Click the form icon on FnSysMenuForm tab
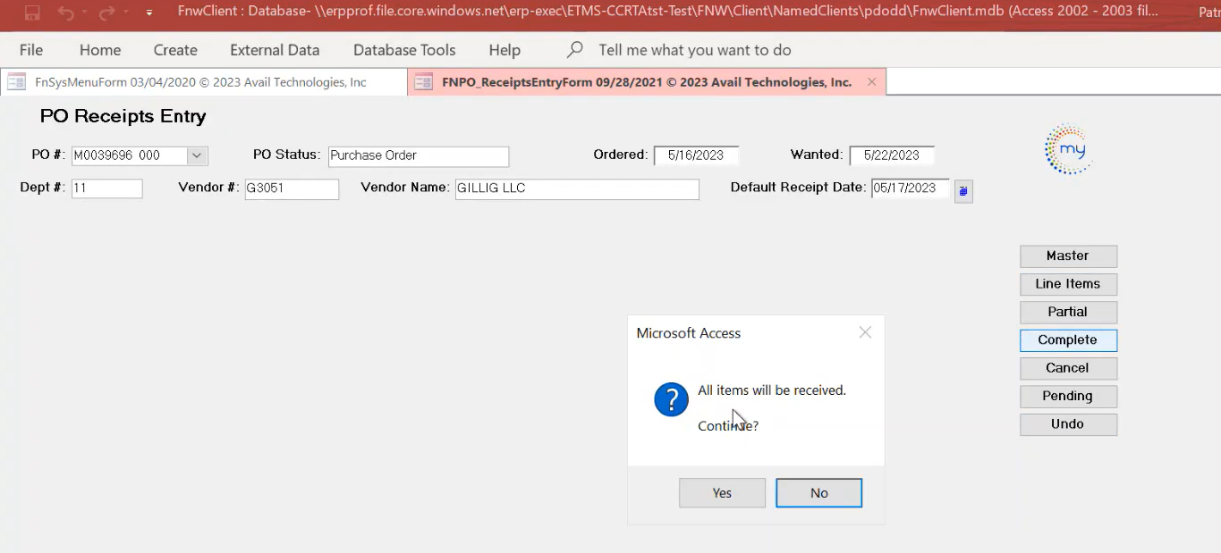 pos(16,82)
